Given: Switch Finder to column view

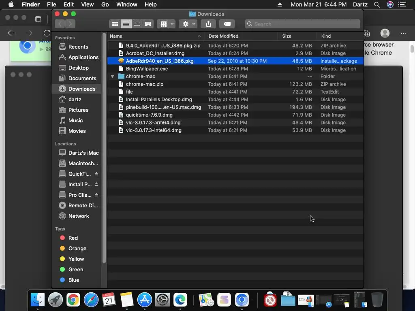Looking at the screenshot, I should tap(137, 24).
